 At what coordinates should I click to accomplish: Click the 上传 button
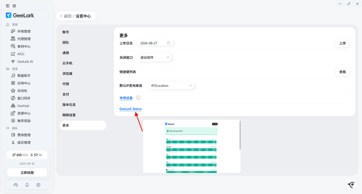342,43
